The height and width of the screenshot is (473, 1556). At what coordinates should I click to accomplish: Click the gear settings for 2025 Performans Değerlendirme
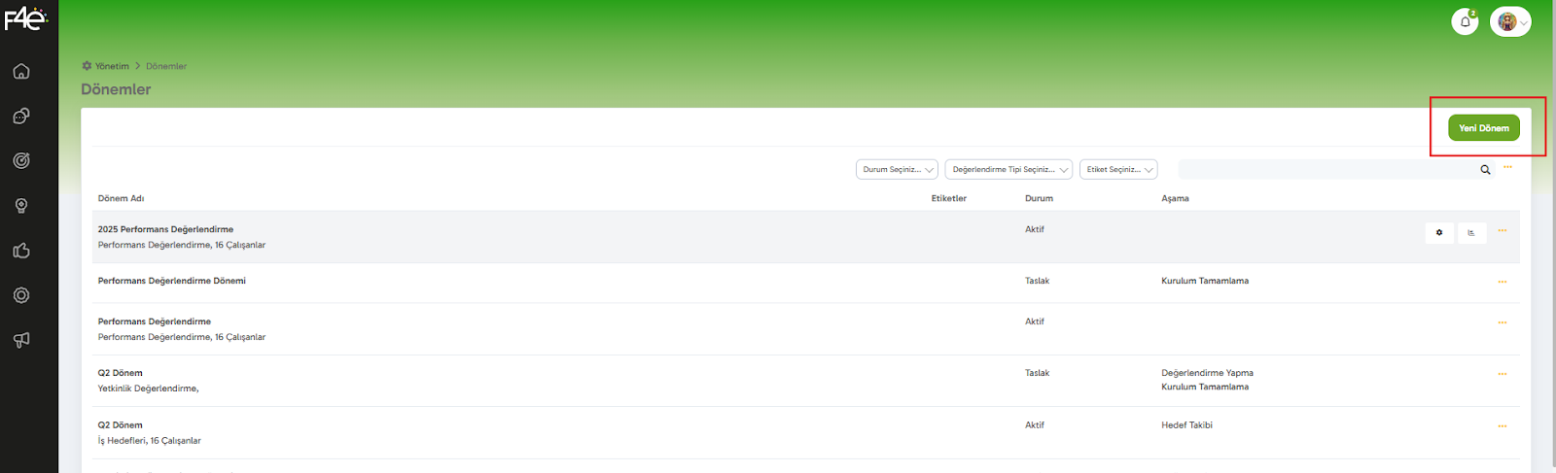[1439, 233]
